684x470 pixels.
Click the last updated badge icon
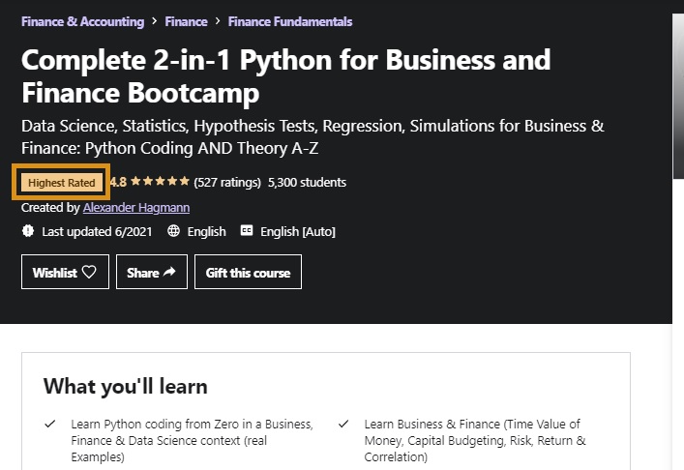point(28,231)
